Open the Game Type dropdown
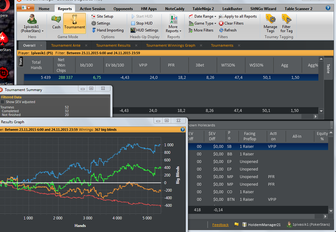 pos(202,23)
